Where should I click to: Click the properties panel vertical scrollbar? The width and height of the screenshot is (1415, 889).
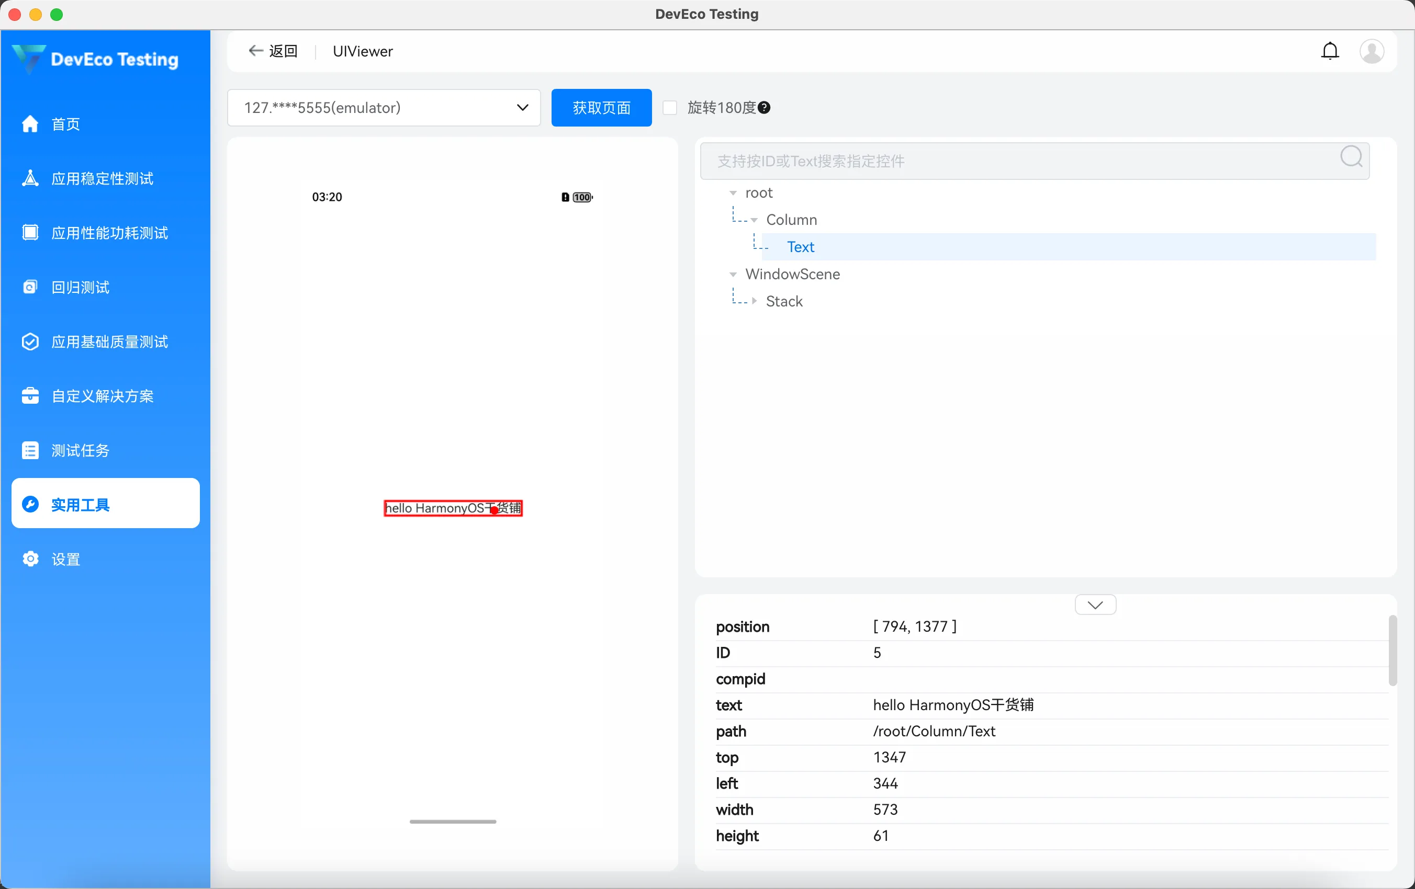[1392, 650]
